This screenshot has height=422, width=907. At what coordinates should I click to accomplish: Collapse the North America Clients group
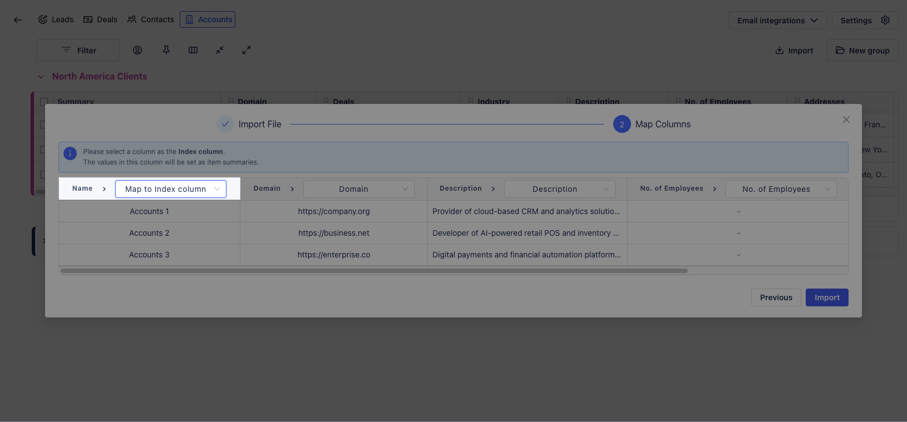(x=41, y=77)
